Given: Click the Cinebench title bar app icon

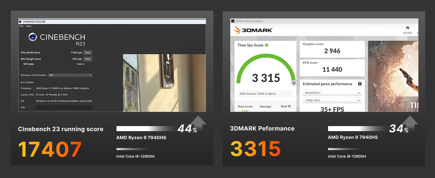Looking at the screenshot, I should (20, 22).
